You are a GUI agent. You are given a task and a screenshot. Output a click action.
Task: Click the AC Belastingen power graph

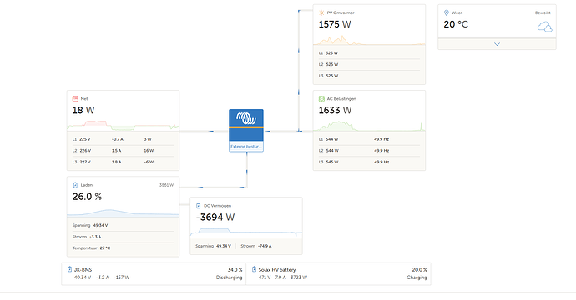coord(369,126)
